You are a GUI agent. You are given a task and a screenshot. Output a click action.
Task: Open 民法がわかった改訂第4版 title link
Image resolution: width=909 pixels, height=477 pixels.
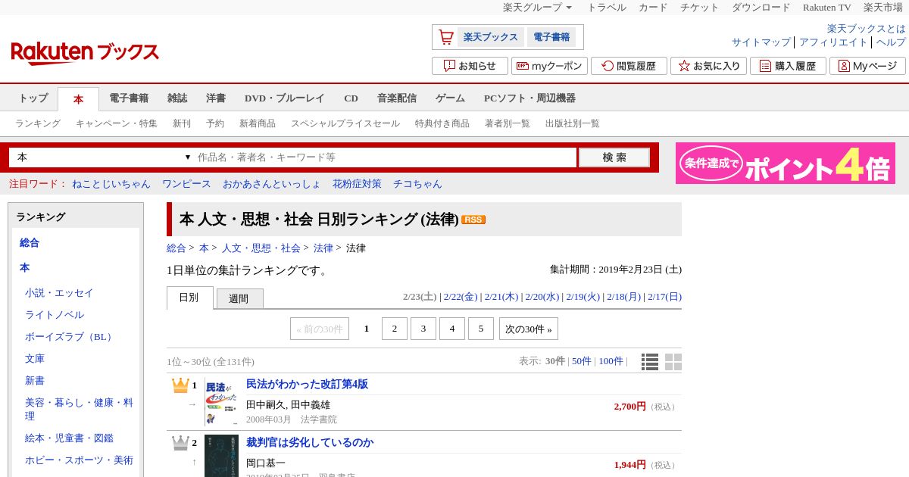(307, 385)
